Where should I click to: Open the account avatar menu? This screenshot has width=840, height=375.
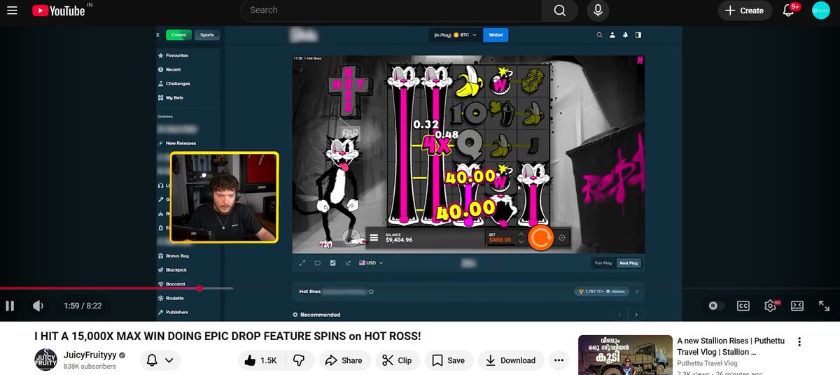click(x=820, y=10)
